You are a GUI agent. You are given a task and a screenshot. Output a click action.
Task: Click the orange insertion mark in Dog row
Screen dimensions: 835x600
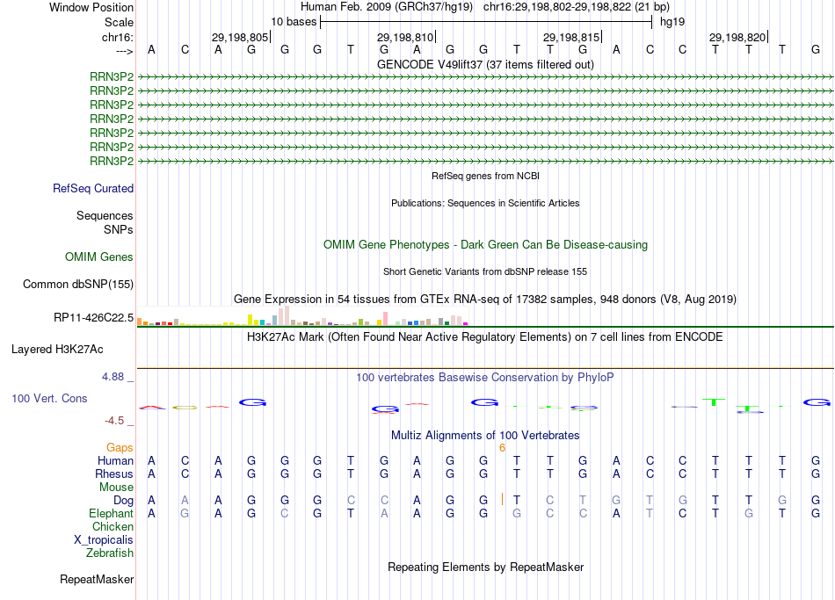(502, 499)
